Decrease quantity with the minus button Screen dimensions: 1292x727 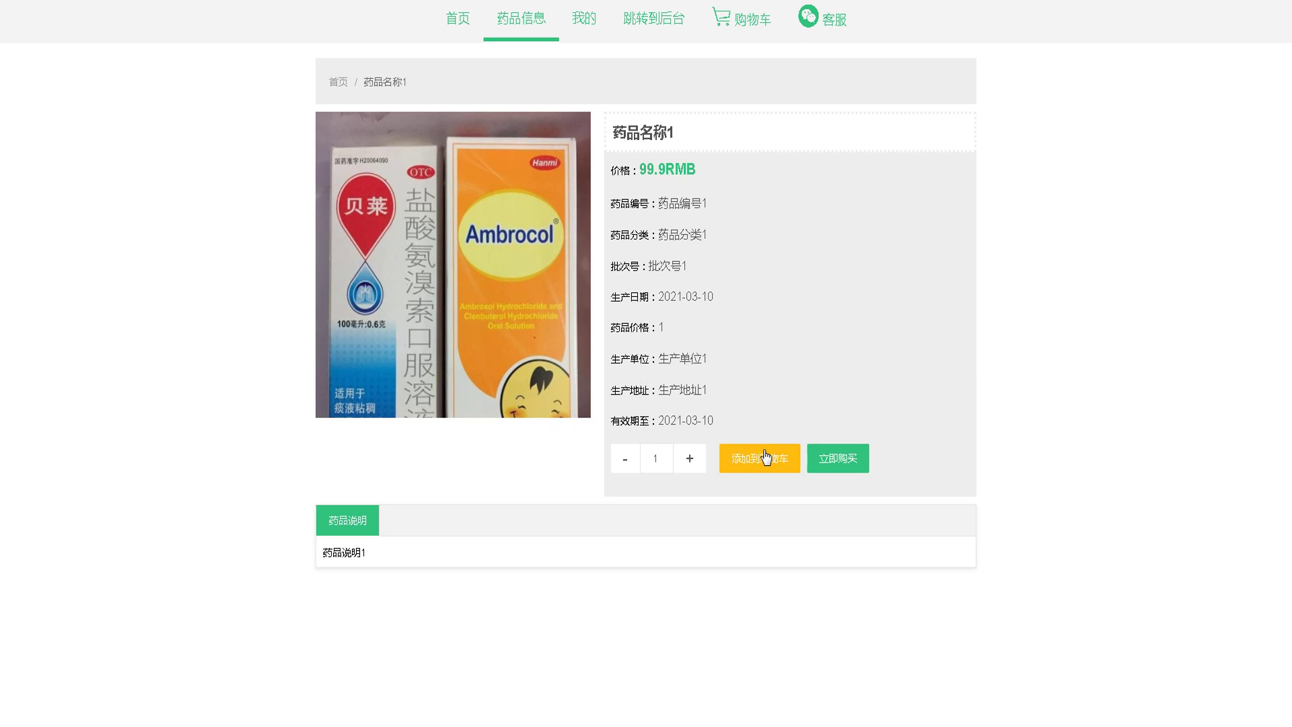[x=625, y=458]
